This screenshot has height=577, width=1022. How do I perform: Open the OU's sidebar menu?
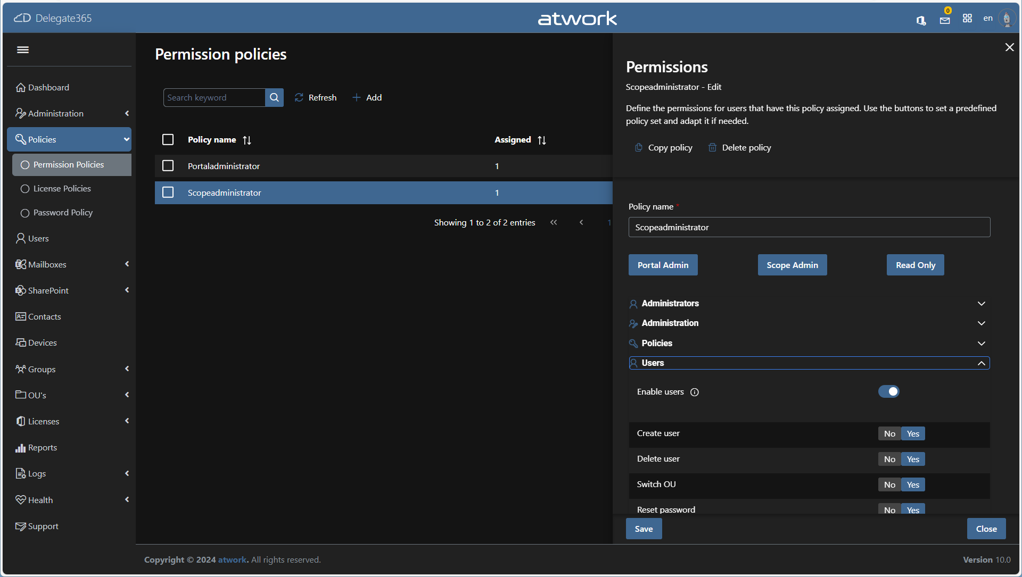[x=69, y=395]
